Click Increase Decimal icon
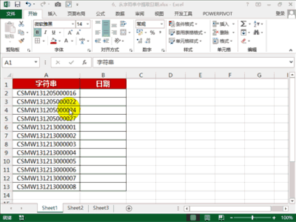The image size is (296, 222). pos(140,41)
